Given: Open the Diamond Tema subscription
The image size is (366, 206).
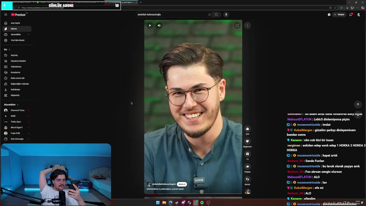Looking at the screenshot, I should tap(17, 110).
